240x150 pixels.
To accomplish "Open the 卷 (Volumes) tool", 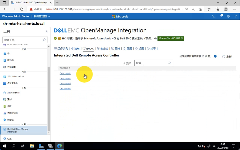I will (x=9, y=54).
